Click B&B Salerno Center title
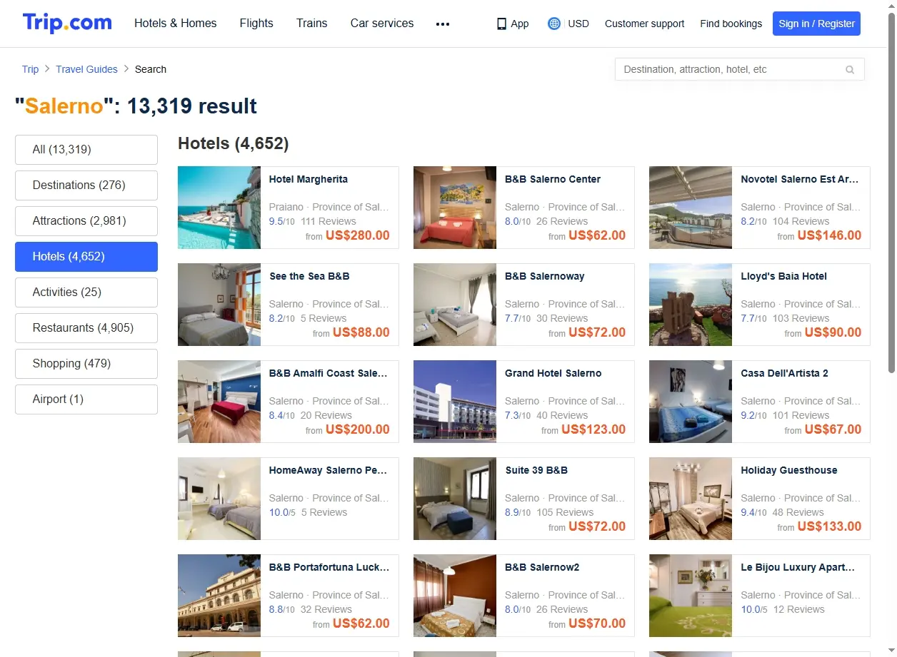The width and height of the screenshot is (897, 657). tap(553, 179)
